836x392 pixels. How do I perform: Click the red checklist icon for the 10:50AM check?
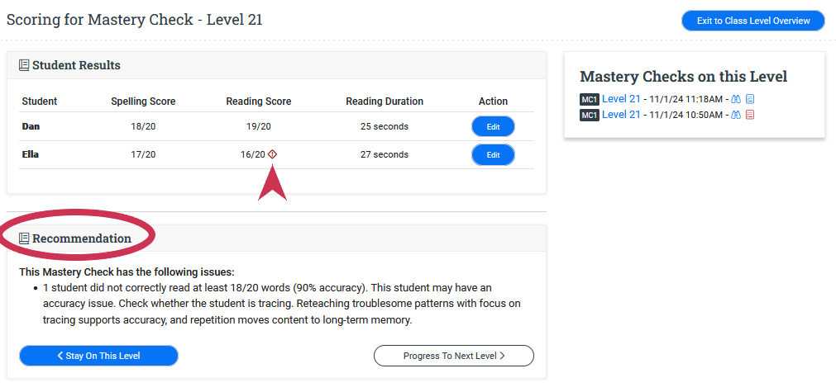[750, 115]
